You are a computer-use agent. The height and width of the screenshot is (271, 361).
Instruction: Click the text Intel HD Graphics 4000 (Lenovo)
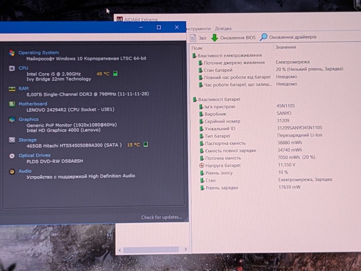coord(63,130)
